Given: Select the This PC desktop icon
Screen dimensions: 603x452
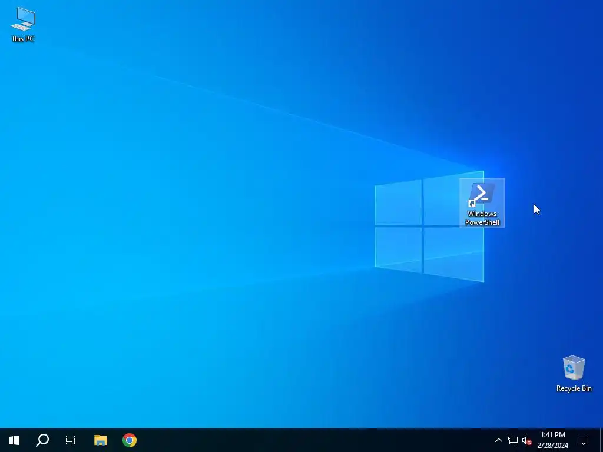Looking at the screenshot, I should tap(23, 24).
